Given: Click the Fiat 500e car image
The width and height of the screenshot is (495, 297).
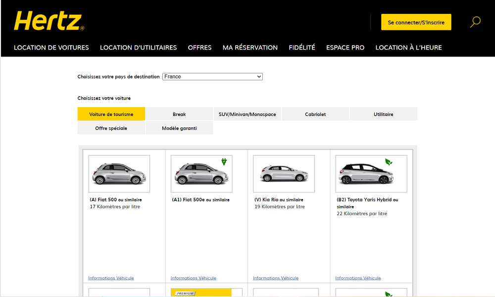Looking at the screenshot, I should [x=201, y=174].
